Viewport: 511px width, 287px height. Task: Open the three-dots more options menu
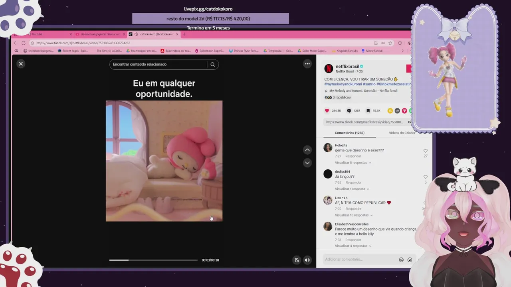[x=307, y=64]
